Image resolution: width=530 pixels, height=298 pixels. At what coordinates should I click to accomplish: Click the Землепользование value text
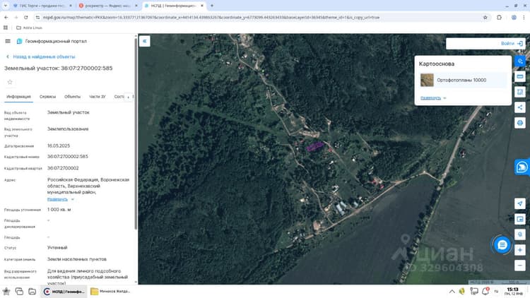point(68,129)
